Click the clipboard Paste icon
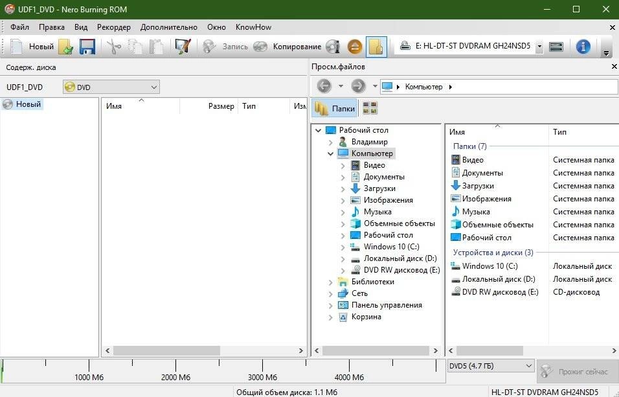Image resolution: width=619 pixels, height=397 pixels. (156, 47)
